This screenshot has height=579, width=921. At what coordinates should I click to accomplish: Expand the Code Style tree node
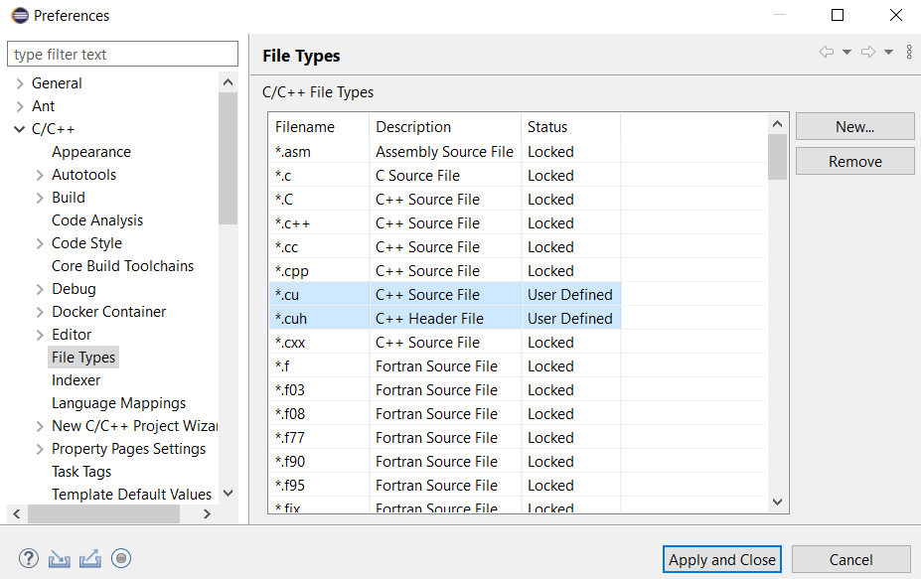click(40, 243)
